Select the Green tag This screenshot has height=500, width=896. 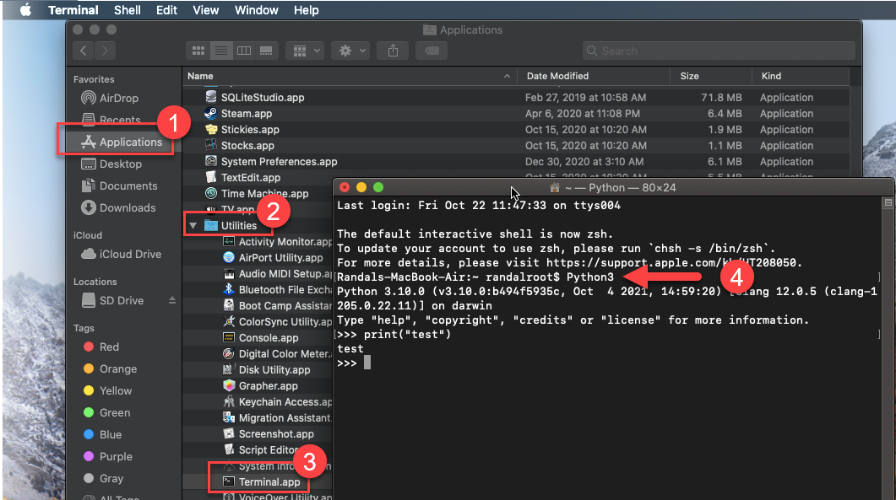pyautogui.click(x=107, y=412)
